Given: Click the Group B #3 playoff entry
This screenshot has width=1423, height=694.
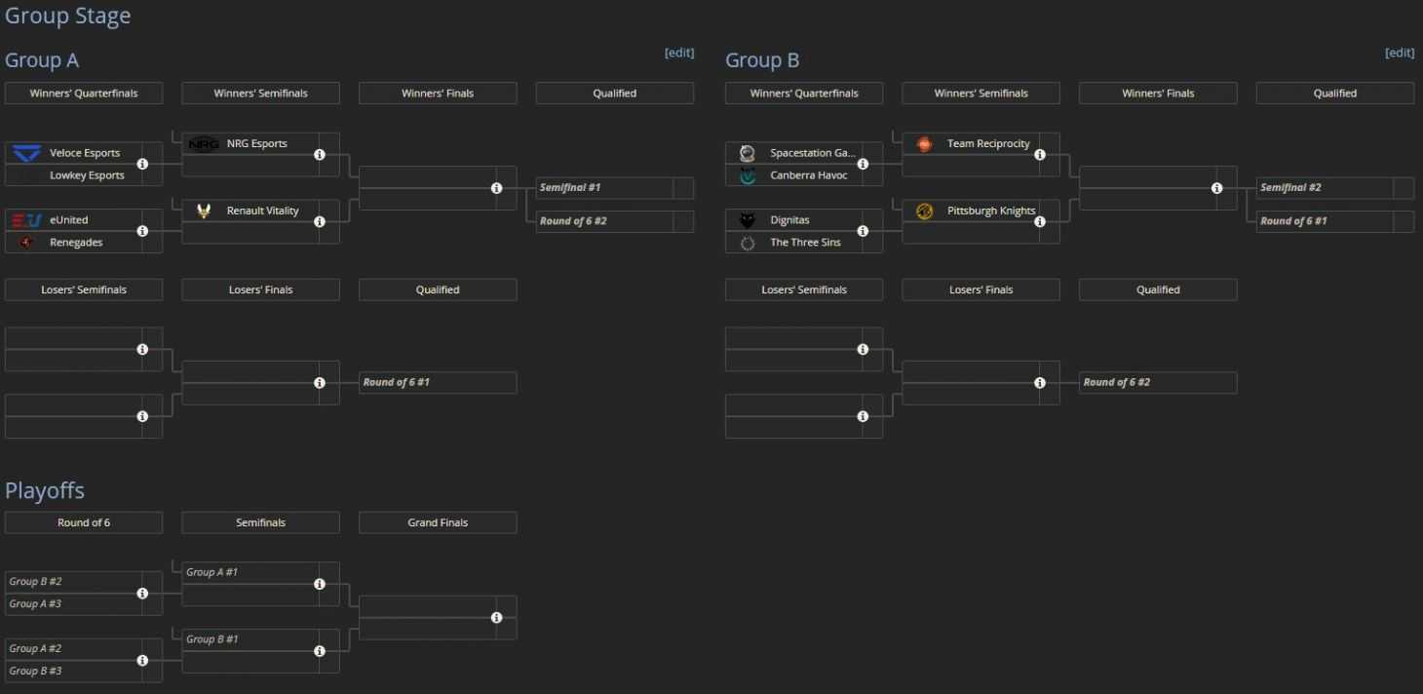Looking at the screenshot, I should tap(36, 672).
